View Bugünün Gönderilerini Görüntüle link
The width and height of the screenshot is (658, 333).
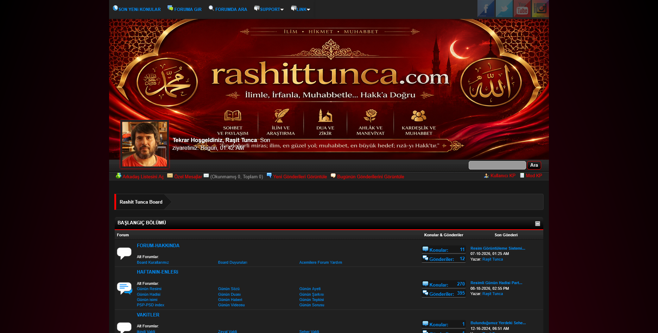371,177
